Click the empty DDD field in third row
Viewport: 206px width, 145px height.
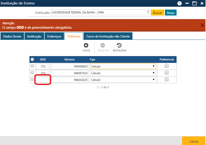point(43,80)
